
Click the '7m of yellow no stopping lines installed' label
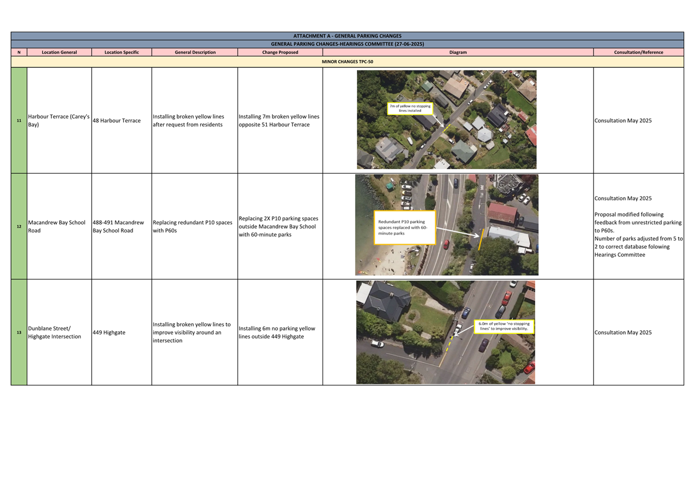coord(410,108)
